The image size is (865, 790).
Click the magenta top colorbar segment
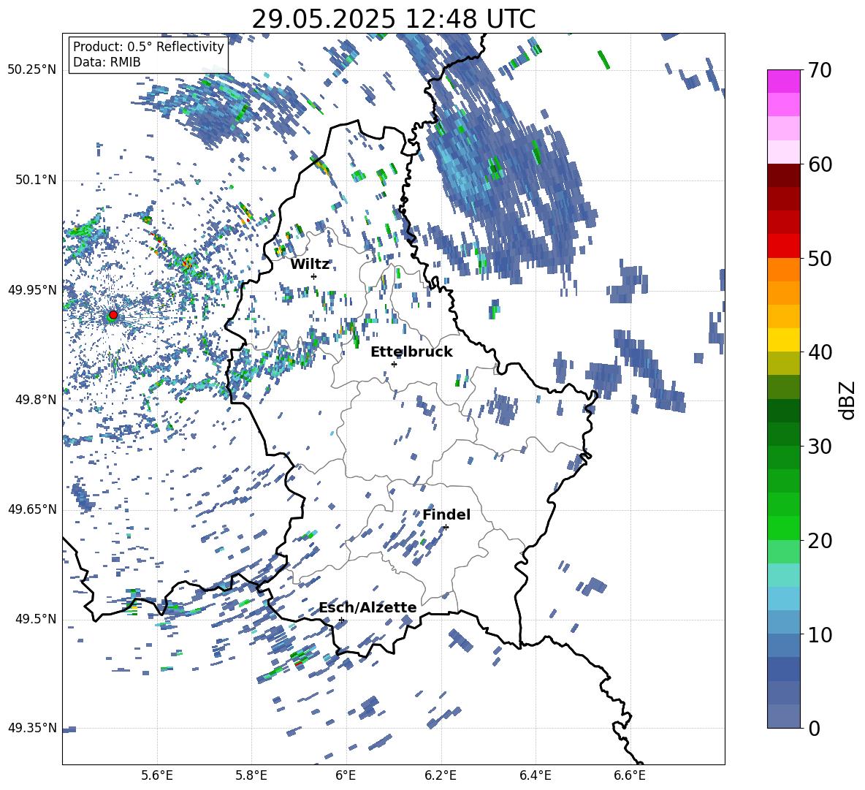point(783,82)
